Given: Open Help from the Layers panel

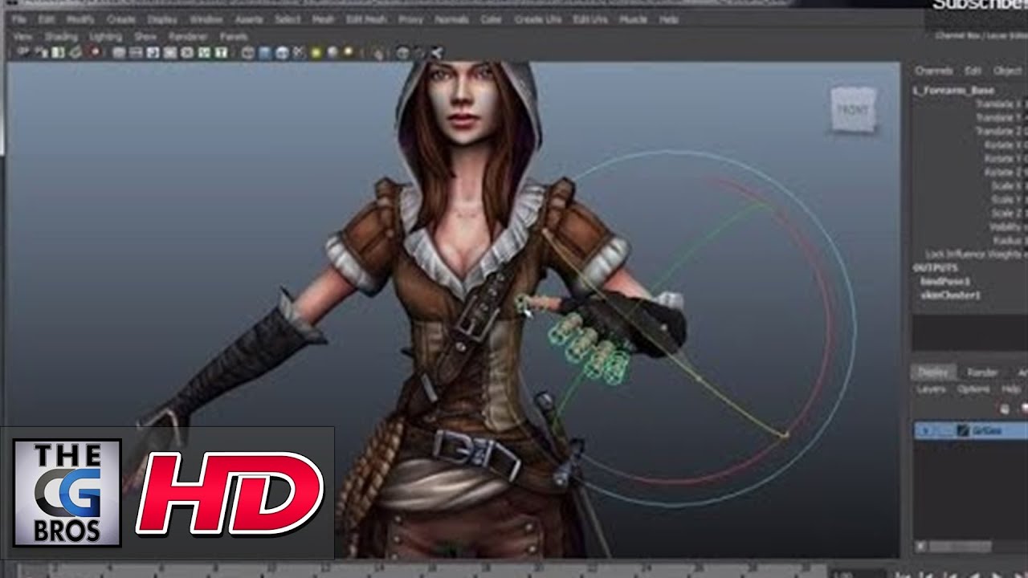Looking at the screenshot, I should point(1010,389).
